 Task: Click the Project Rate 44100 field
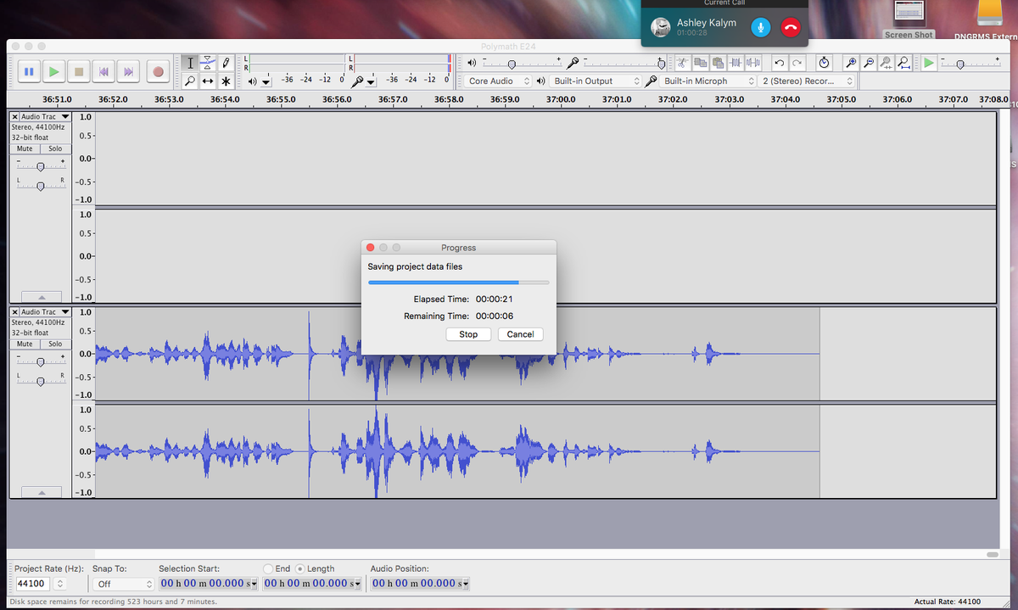pos(32,584)
